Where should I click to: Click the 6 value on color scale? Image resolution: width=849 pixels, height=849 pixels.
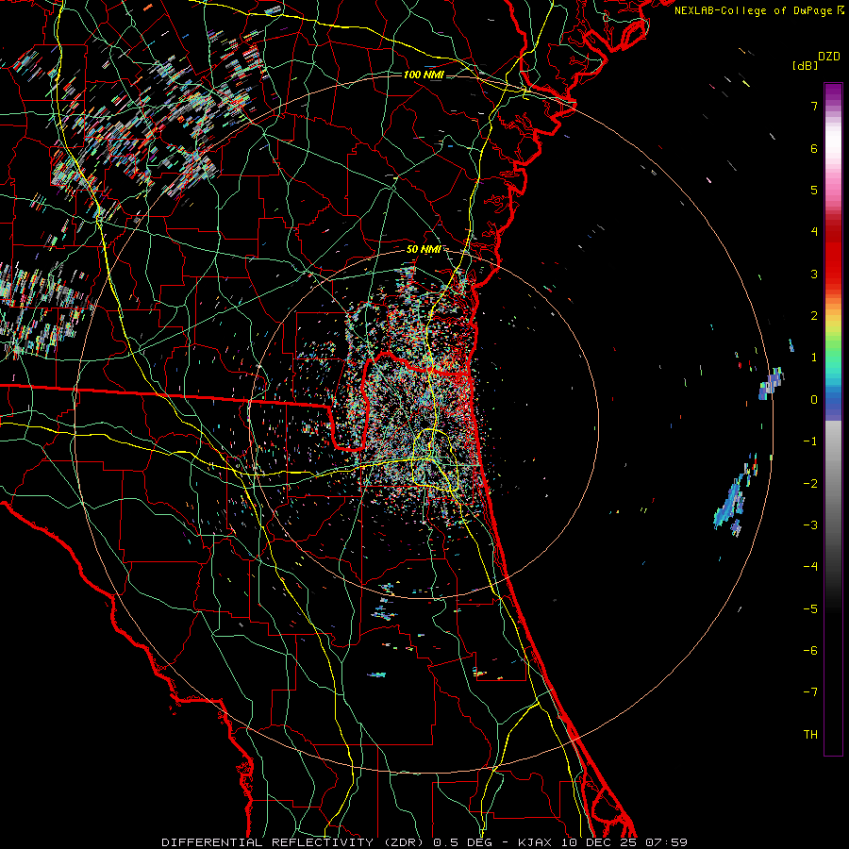[x=814, y=148]
